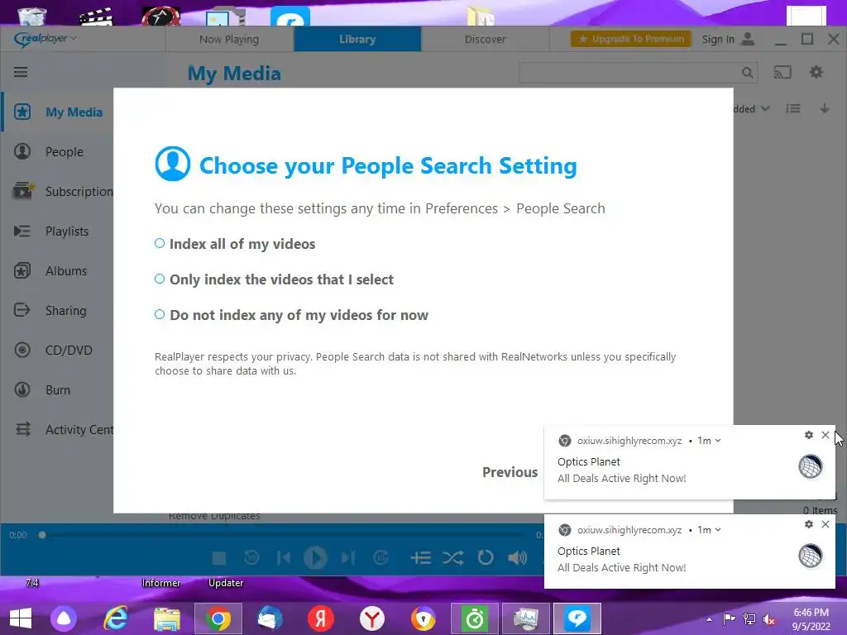Viewport: 847px width, 635px height.
Task: Open settings of top Optics Planet notification
Action: (809, 435)
